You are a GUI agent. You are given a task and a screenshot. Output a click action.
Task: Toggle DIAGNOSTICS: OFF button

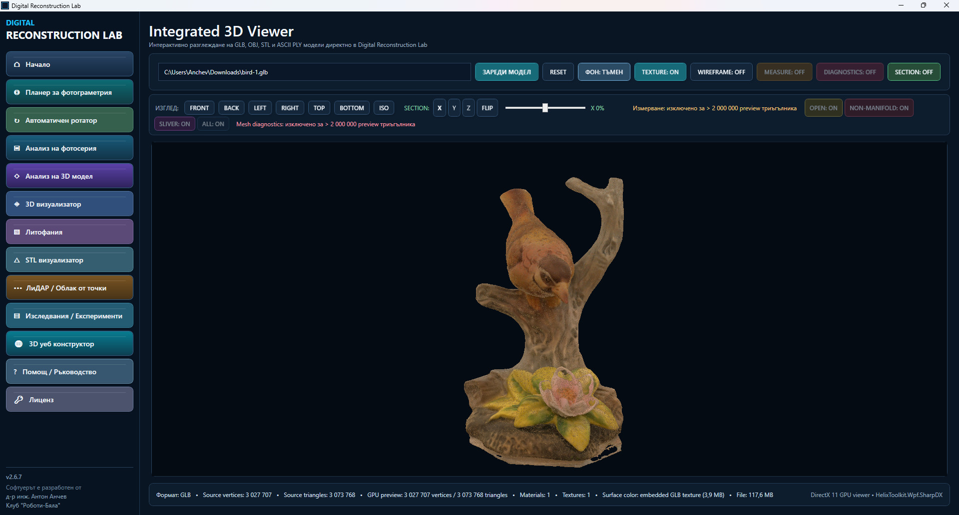[850, 72]
